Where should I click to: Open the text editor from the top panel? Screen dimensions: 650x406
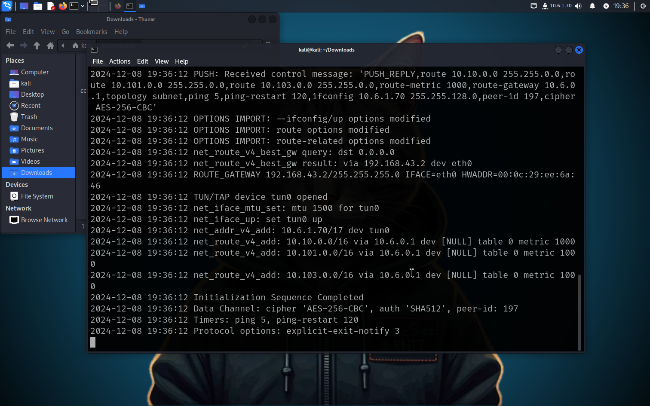[x=52, y=6]
